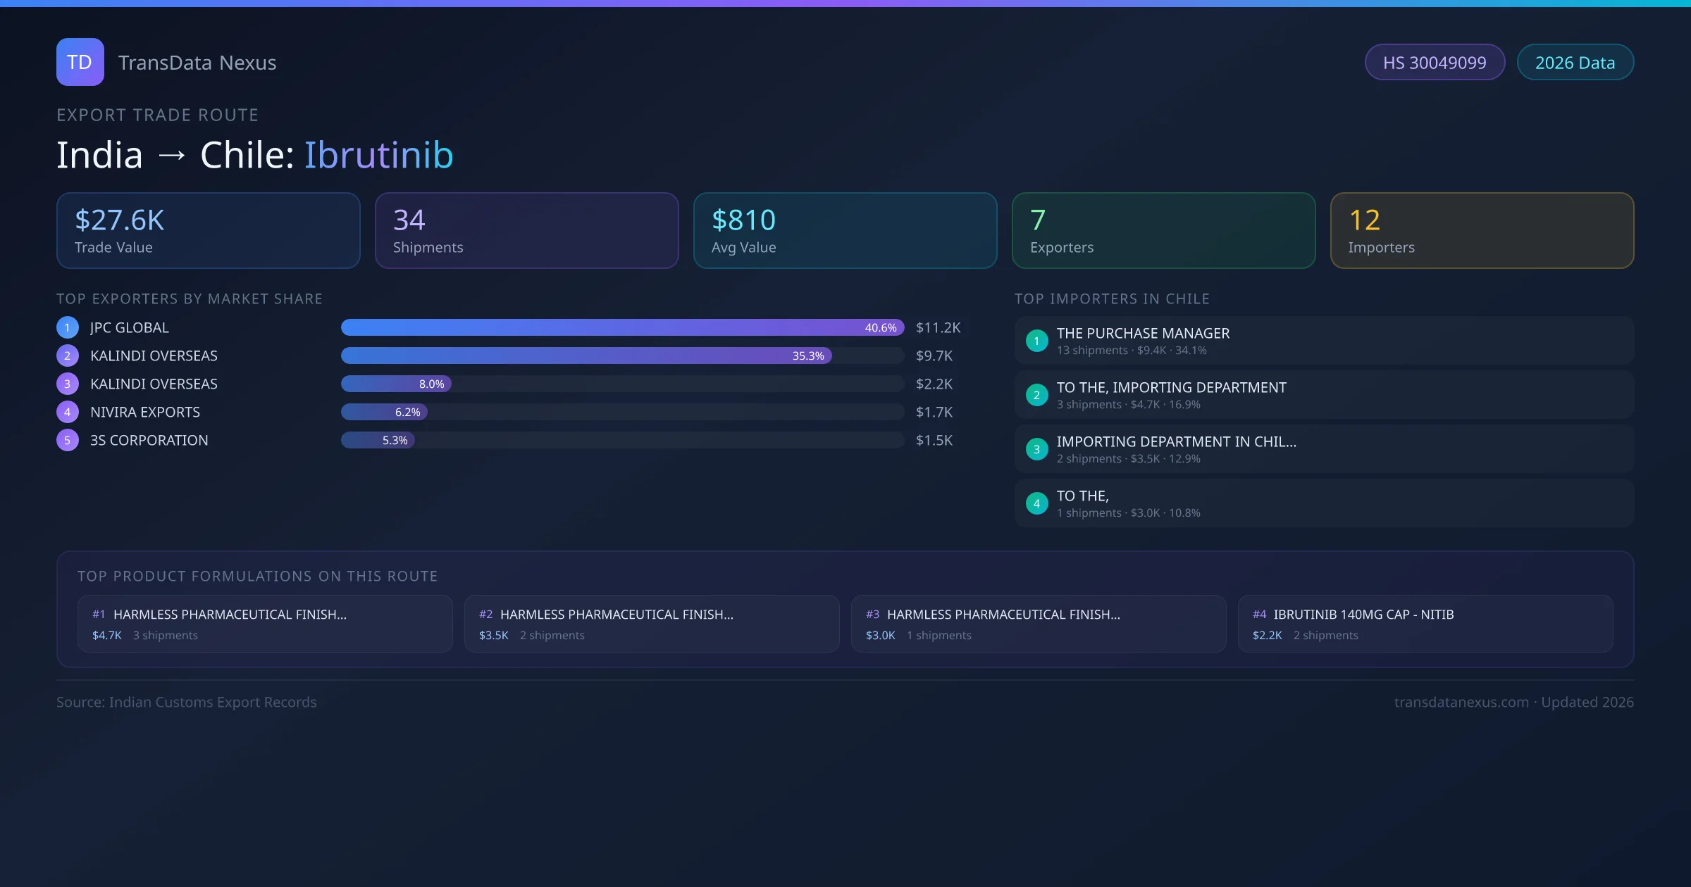This screenshot has height=887, width=1691.
Task: Open the $810 Avg Value card
Action: [845, 231]
